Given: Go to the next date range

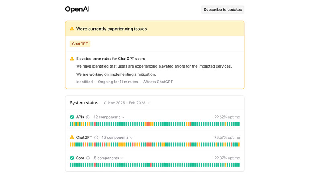Looking at the screenshot, I should point(148,103).
